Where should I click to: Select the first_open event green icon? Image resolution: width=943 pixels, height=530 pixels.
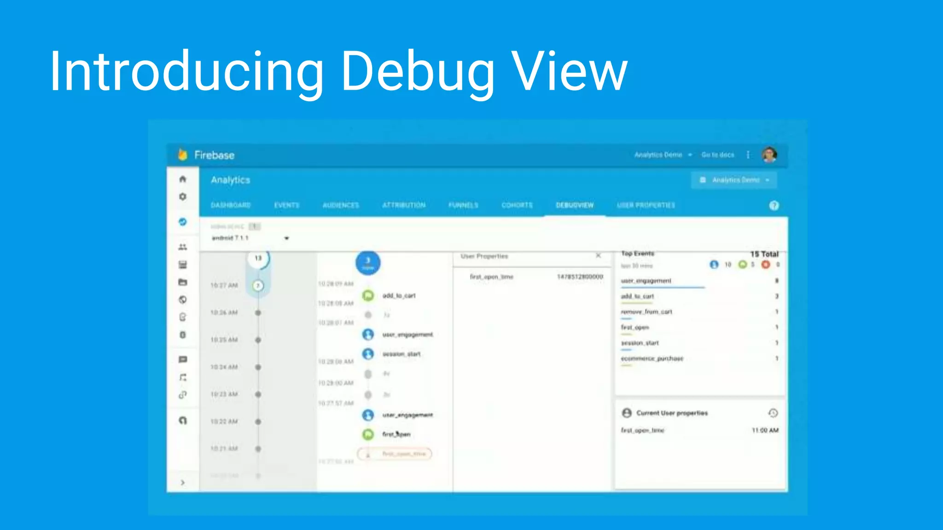click(368, 434)
